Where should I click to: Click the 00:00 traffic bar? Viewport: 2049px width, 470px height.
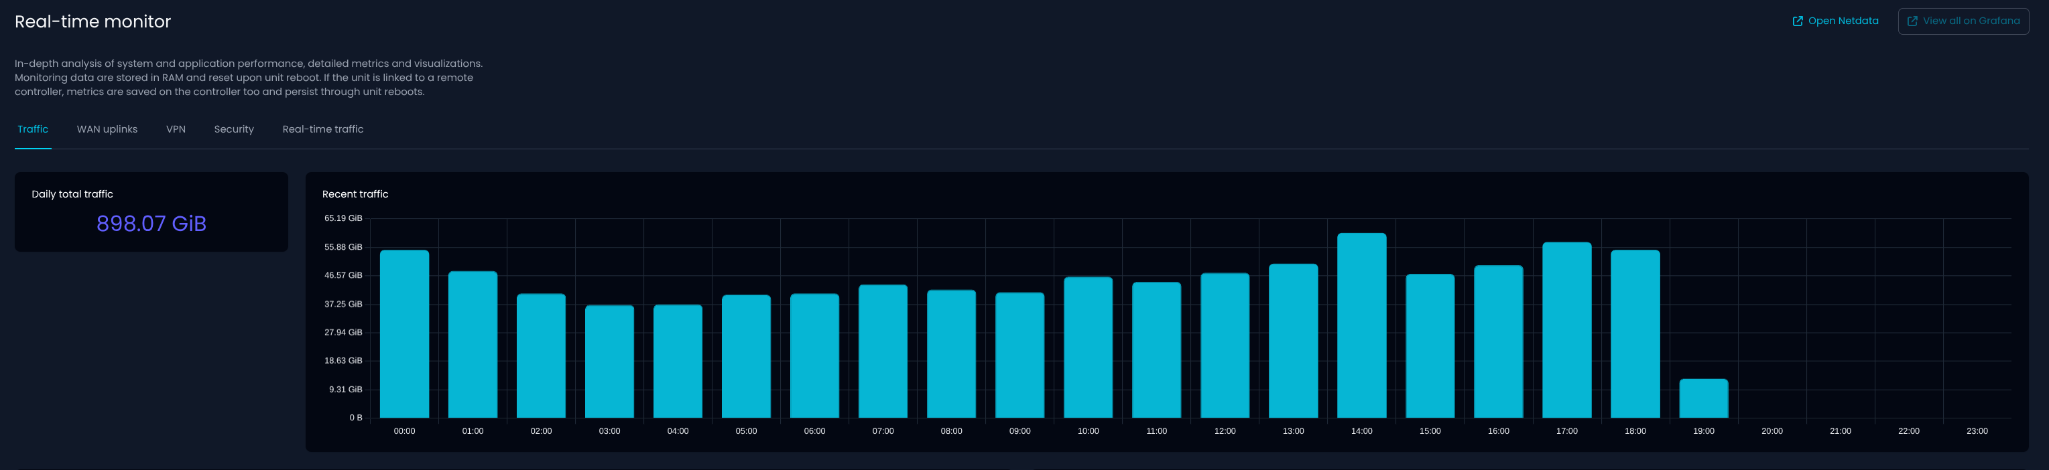[404, 334]
